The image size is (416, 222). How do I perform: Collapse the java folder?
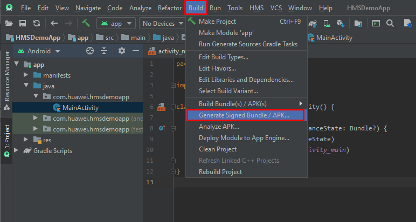pos(26,86)
